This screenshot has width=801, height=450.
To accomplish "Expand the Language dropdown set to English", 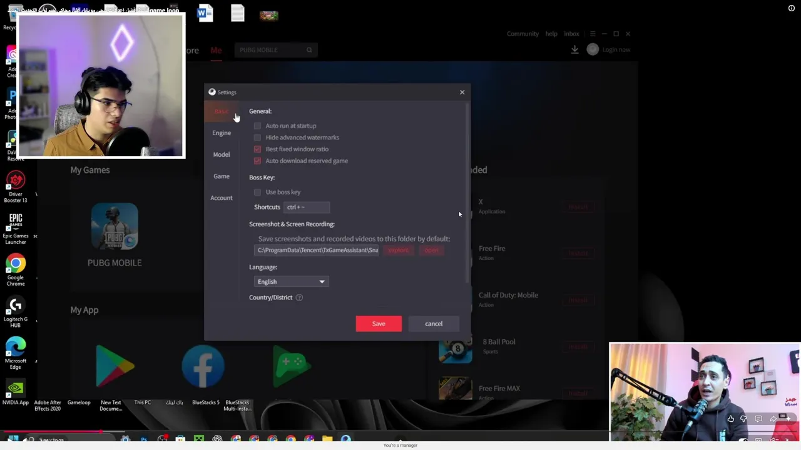I will pyautogui.click(x=291, y=282).
